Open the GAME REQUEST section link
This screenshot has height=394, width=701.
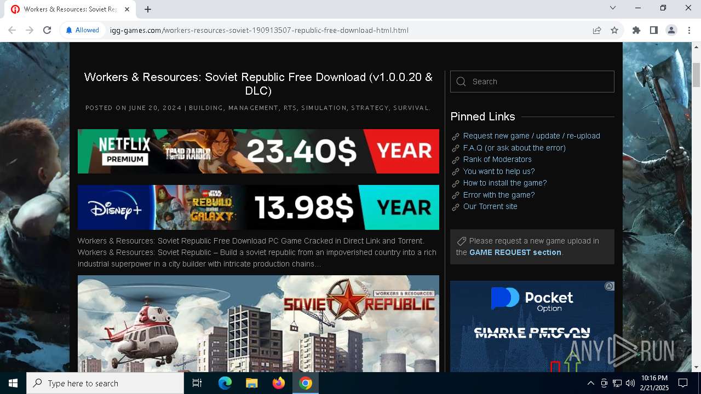515,252
